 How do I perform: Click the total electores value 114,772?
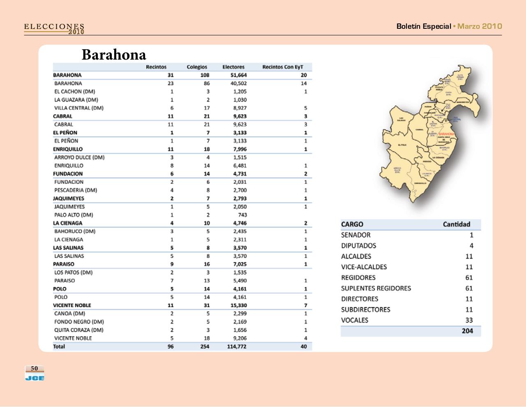pos(237,347)
